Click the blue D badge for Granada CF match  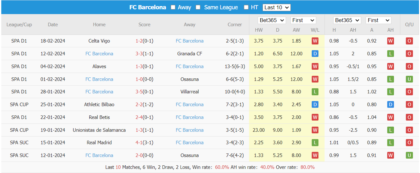pyautogui.click(x=315, y=54)
